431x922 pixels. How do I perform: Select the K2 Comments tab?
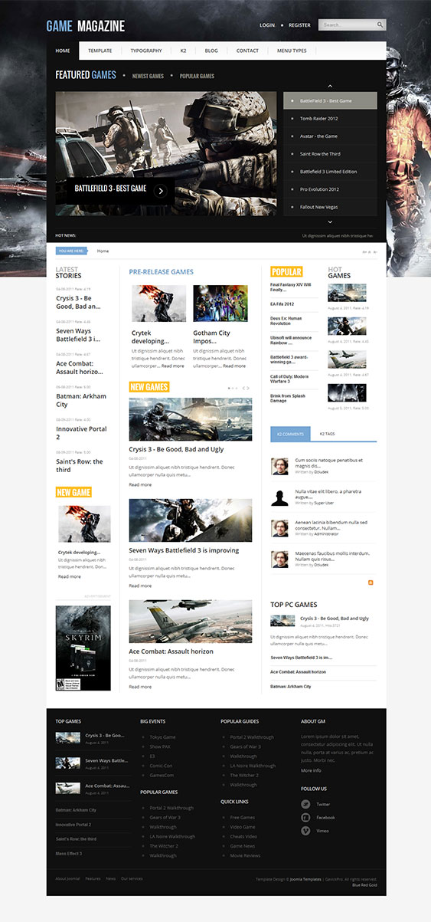(290, 434)
